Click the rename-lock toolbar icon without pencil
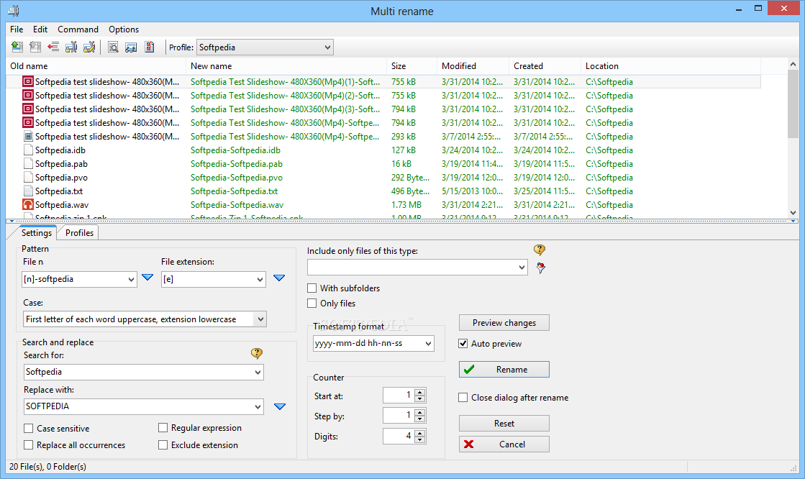The width and height of the screenshot is (805, 479). [71, 47]
